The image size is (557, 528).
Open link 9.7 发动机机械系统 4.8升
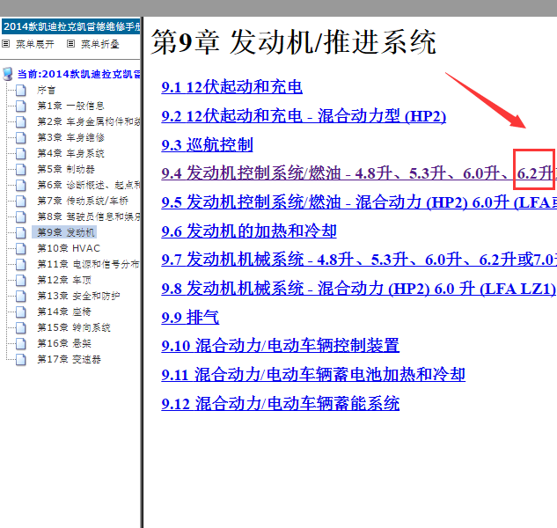(x=359, y=260)
